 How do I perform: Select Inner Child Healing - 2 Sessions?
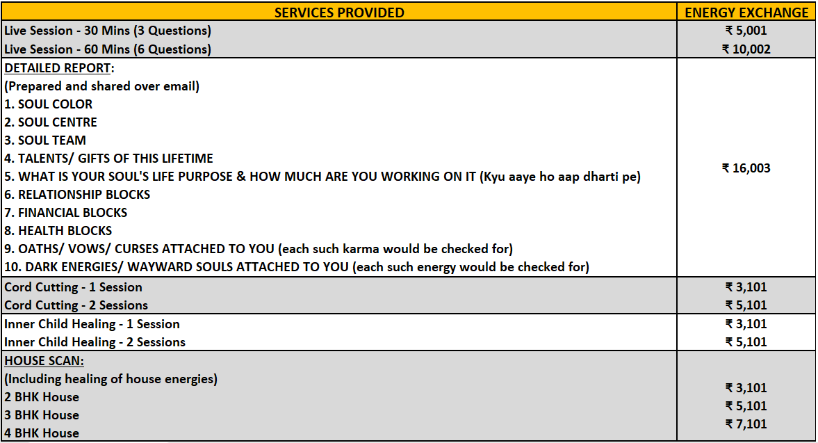point(95,342)
